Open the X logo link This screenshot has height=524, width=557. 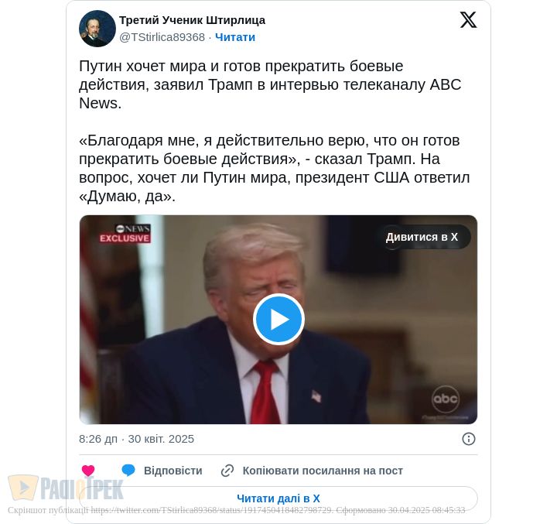point(468,19)
